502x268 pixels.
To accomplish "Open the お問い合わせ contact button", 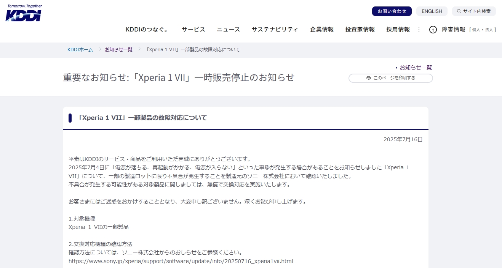I will coord(392,11).
